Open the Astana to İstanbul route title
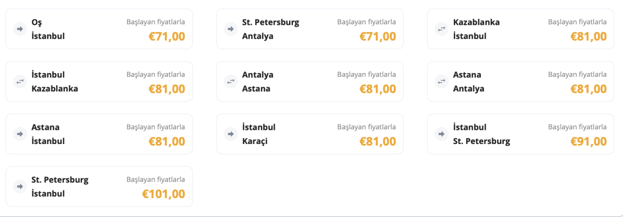Image resolution: width=623 pixels, height=217 pixels. click(x=48, y=134)
